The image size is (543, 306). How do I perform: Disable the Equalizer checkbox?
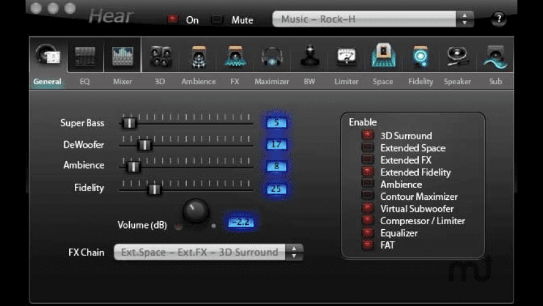coord(368,232)
